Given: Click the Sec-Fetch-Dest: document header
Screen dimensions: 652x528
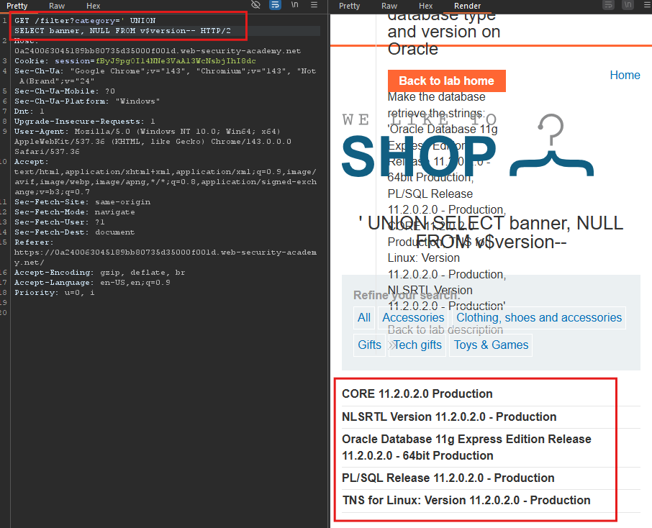Looking at the screenshot, I should (x=74, y=232).
